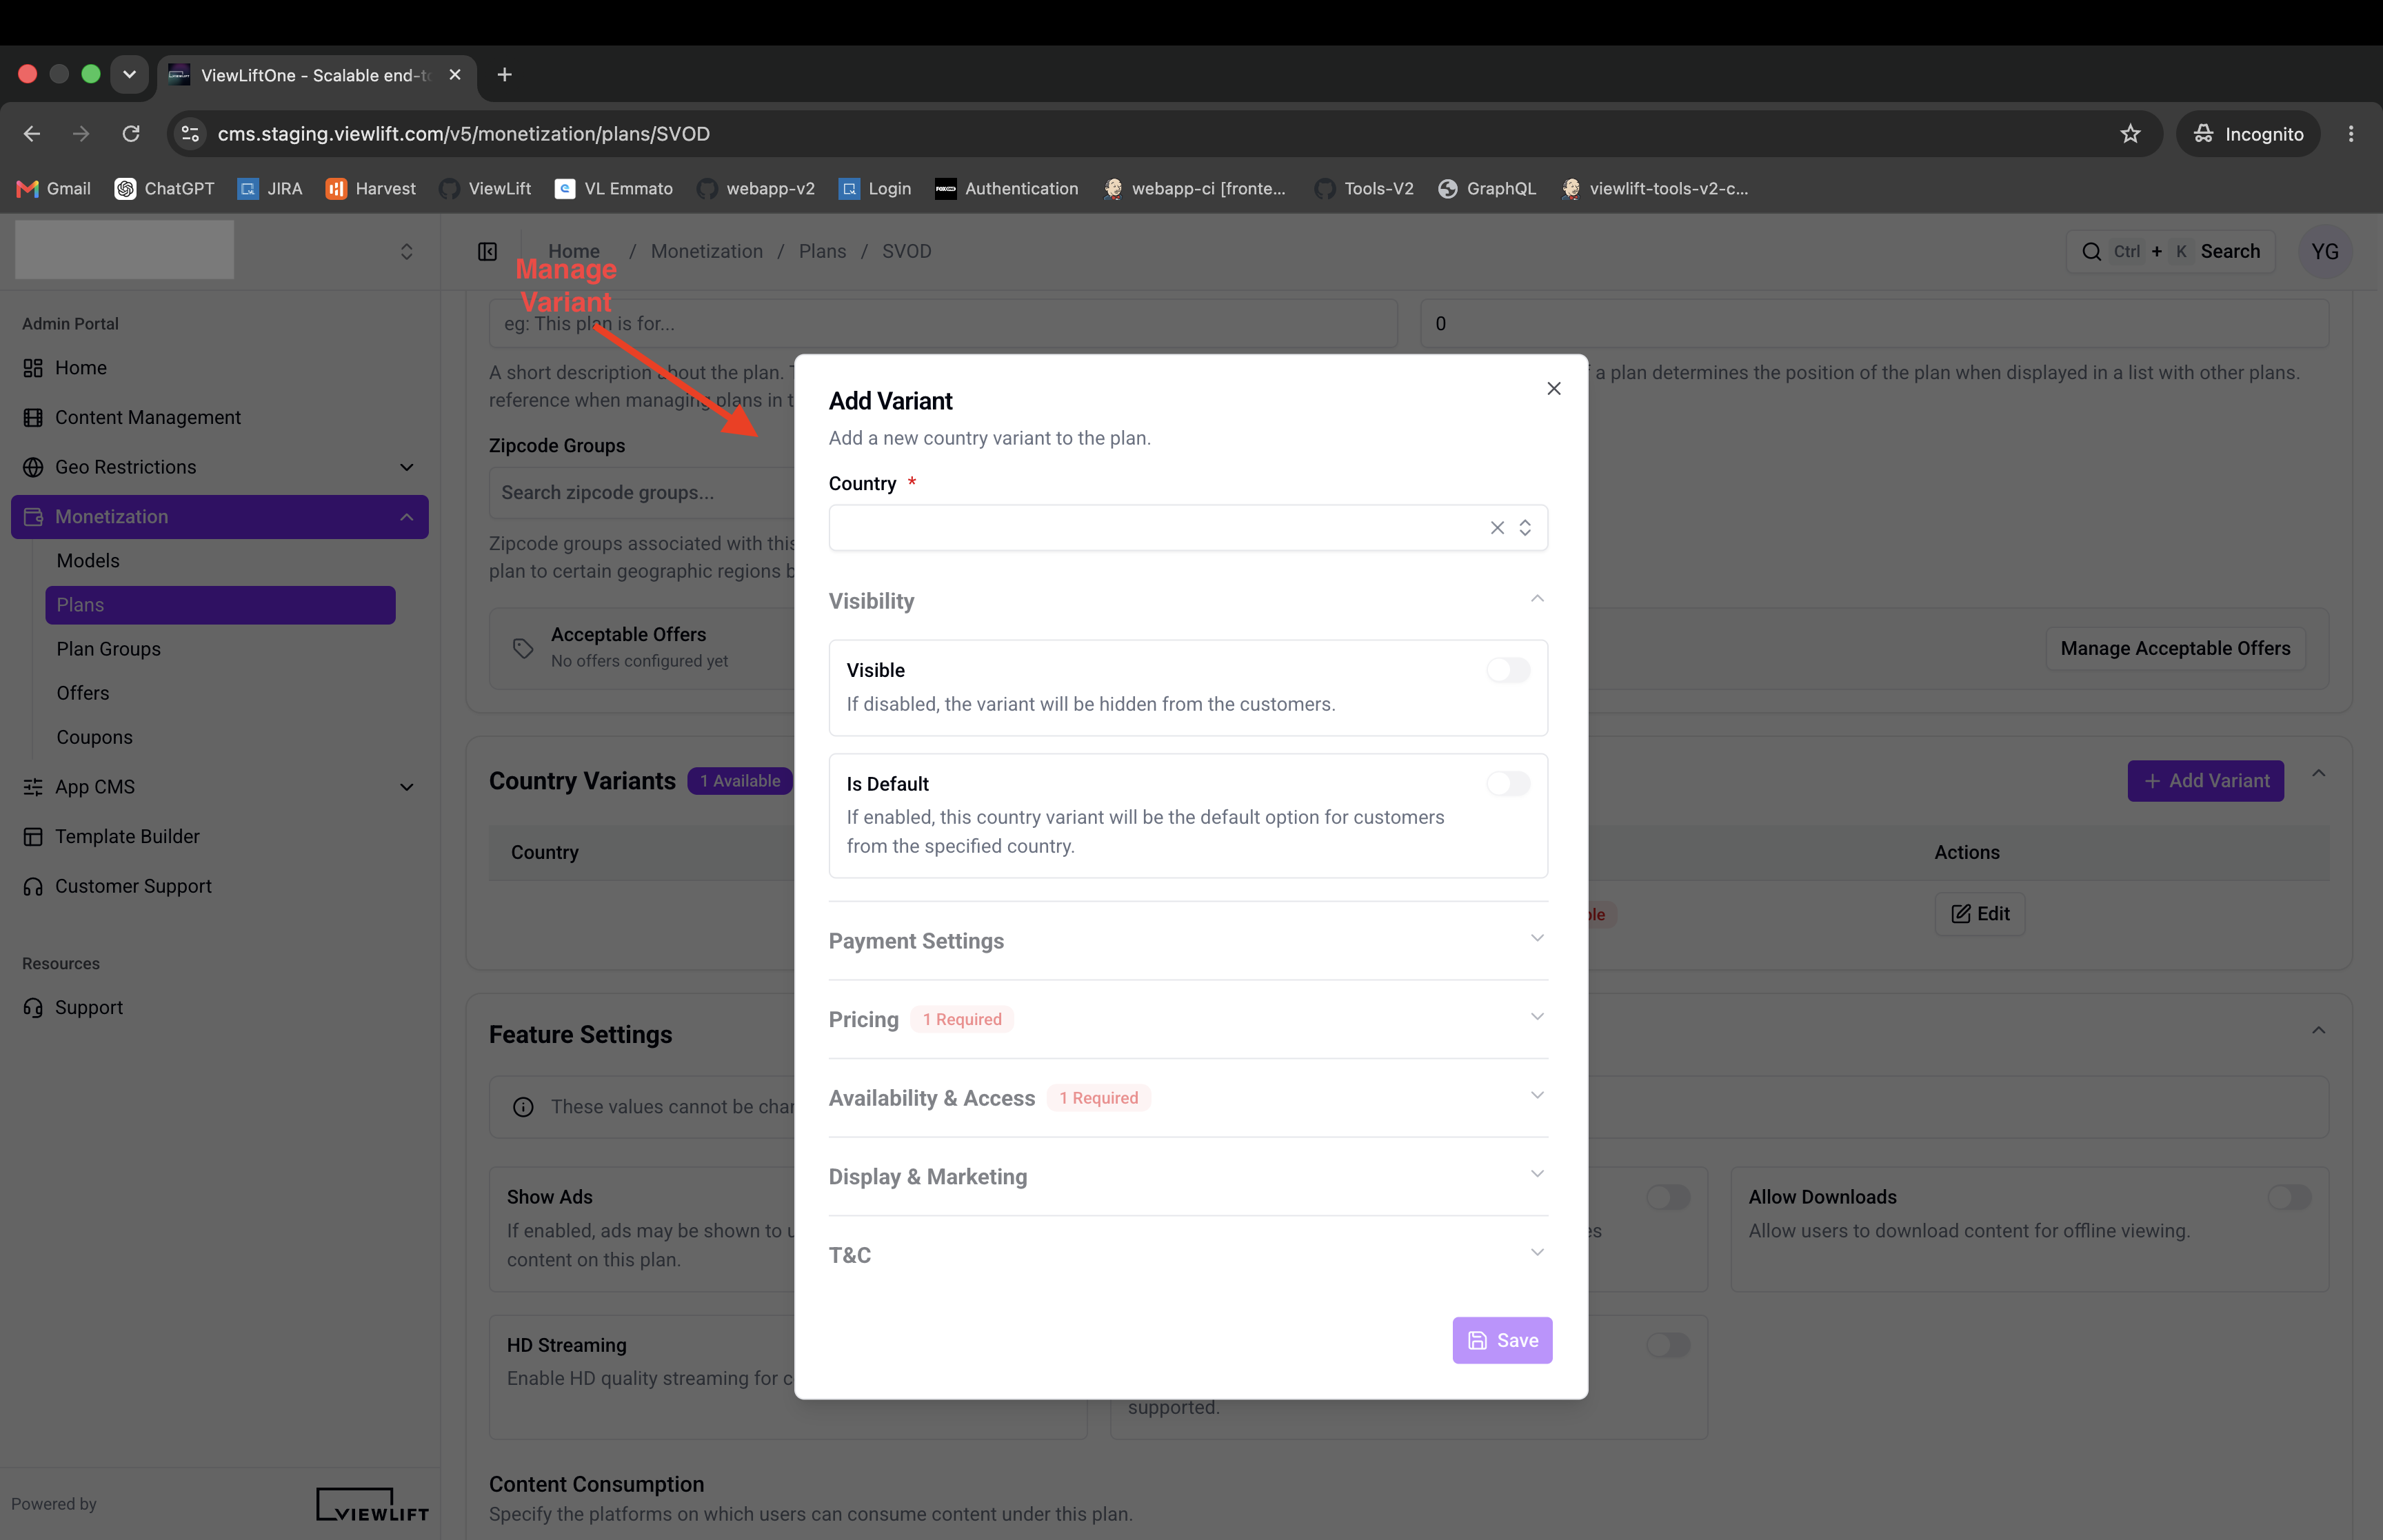
Task: Open the Harvest bookmark
Action: coord(371,189)
